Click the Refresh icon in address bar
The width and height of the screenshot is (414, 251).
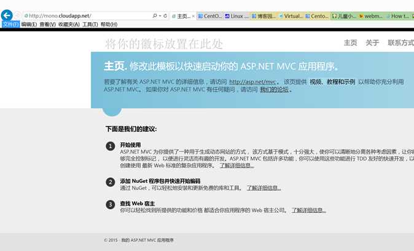click(165, 16)
